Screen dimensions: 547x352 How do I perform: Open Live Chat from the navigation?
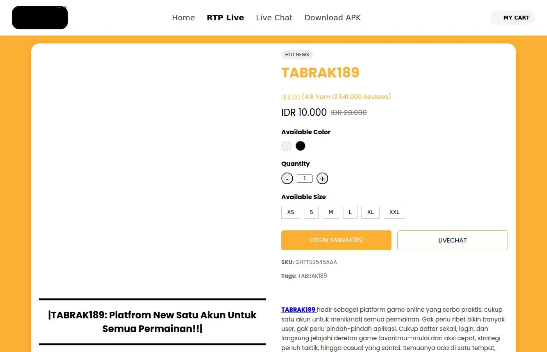click(274, 18)
